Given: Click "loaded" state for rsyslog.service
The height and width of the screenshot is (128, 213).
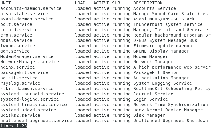Looking at the screenshot, I should pyautogui.click(x=83, y=83).
